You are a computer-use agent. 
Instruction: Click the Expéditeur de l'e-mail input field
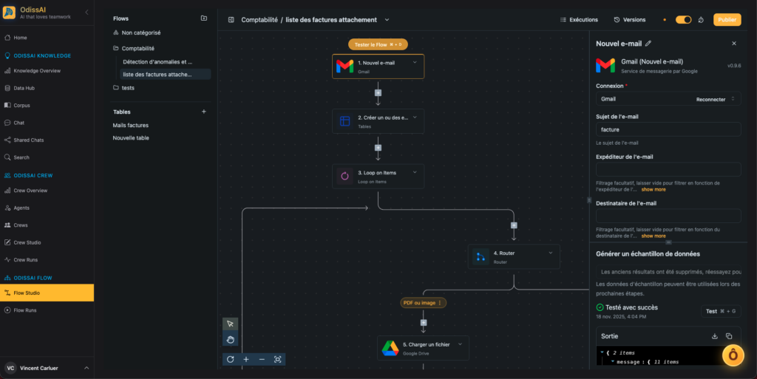click(668, 170)
